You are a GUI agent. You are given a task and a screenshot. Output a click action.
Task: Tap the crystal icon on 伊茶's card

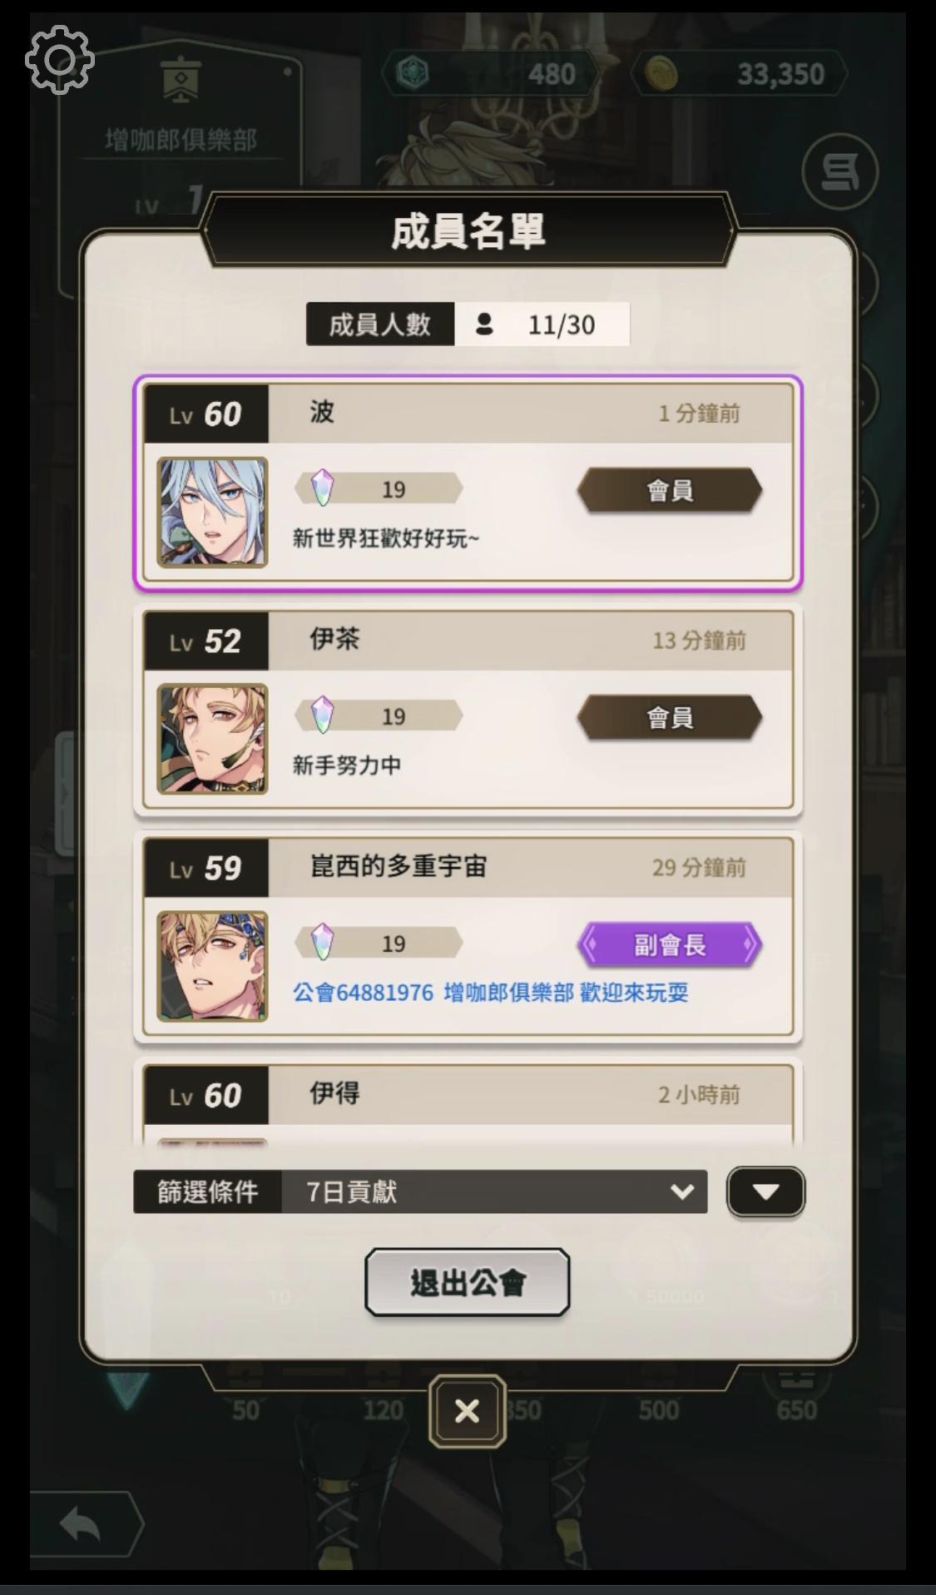pos(322,715)
